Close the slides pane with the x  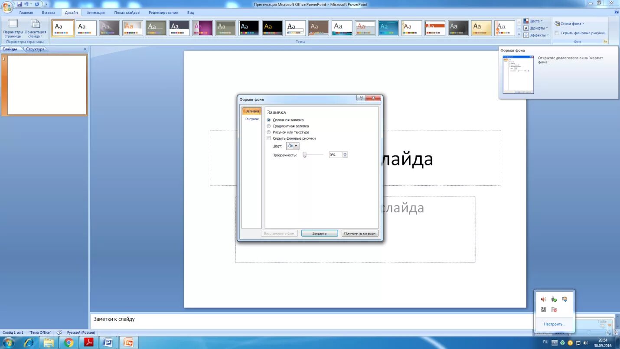[x=85, y=49]
